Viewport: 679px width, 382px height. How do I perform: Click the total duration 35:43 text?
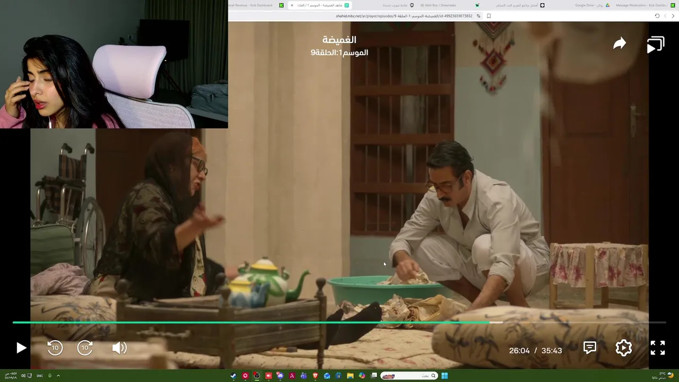point(552,351)
